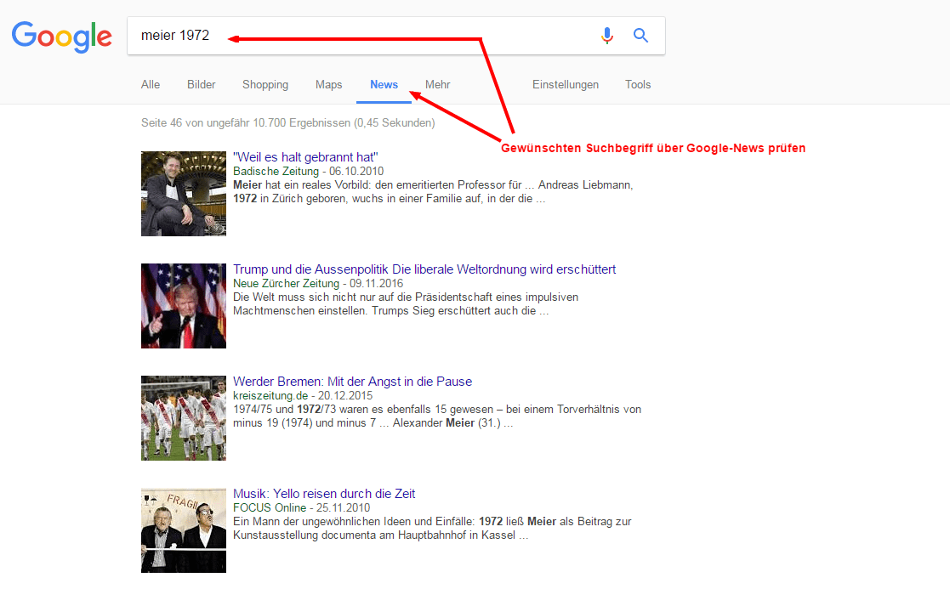Open the "Tools" search filters

637,84
